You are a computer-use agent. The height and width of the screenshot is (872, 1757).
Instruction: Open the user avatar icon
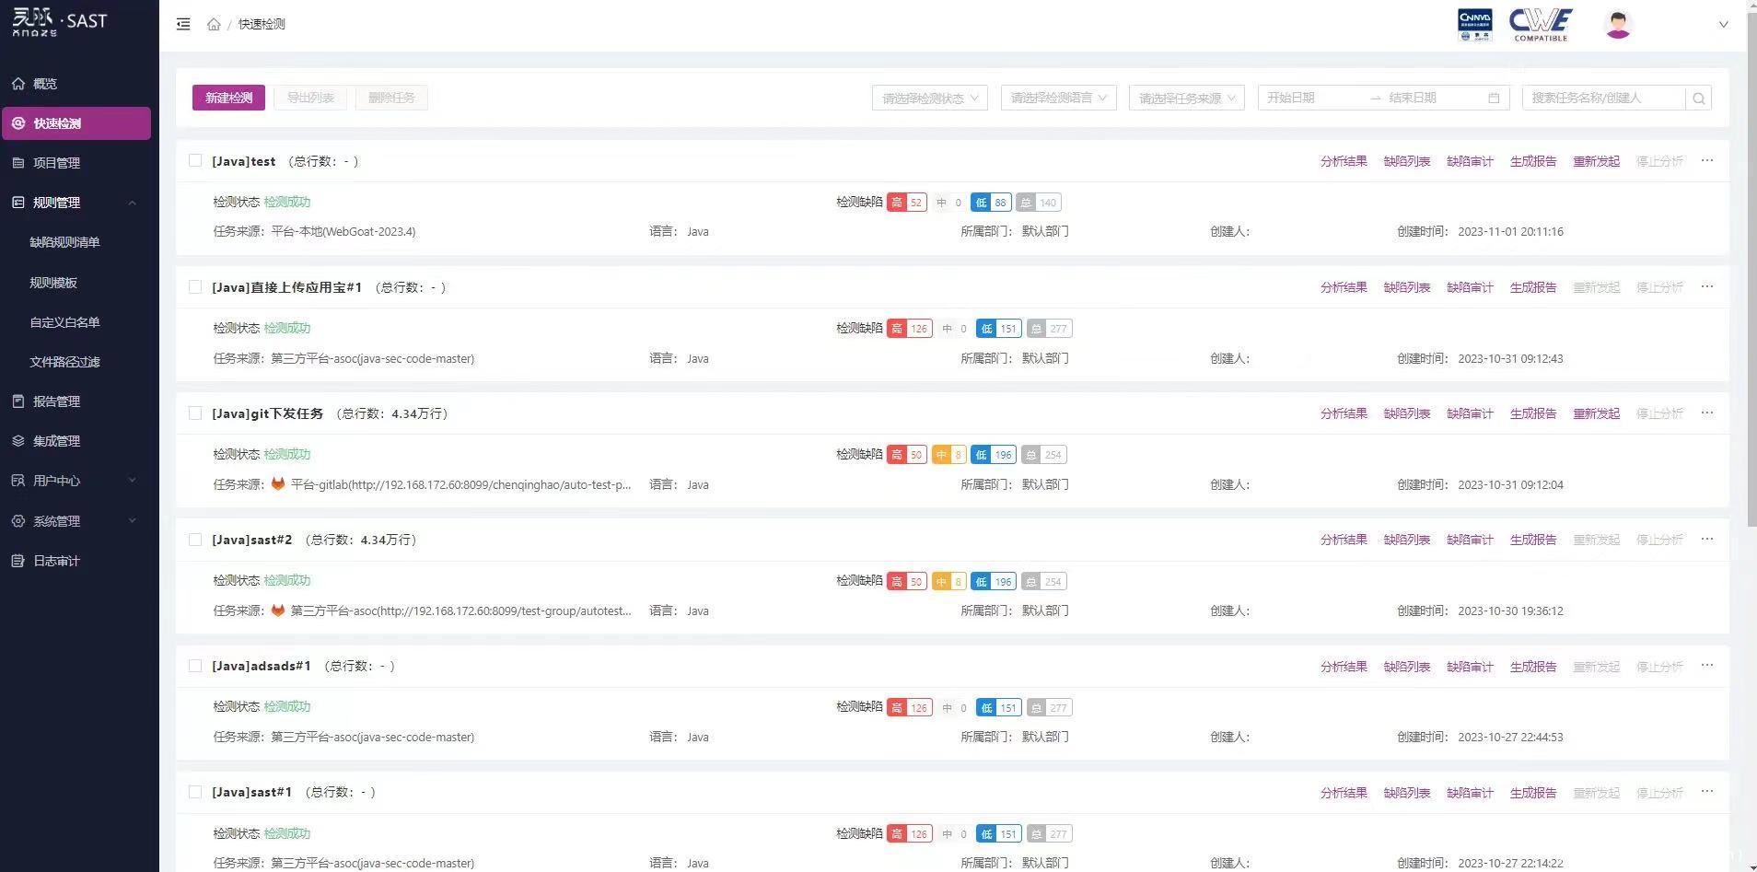1618,24
